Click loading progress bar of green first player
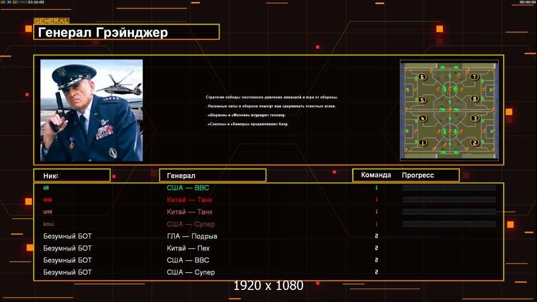 coord(449,187)
